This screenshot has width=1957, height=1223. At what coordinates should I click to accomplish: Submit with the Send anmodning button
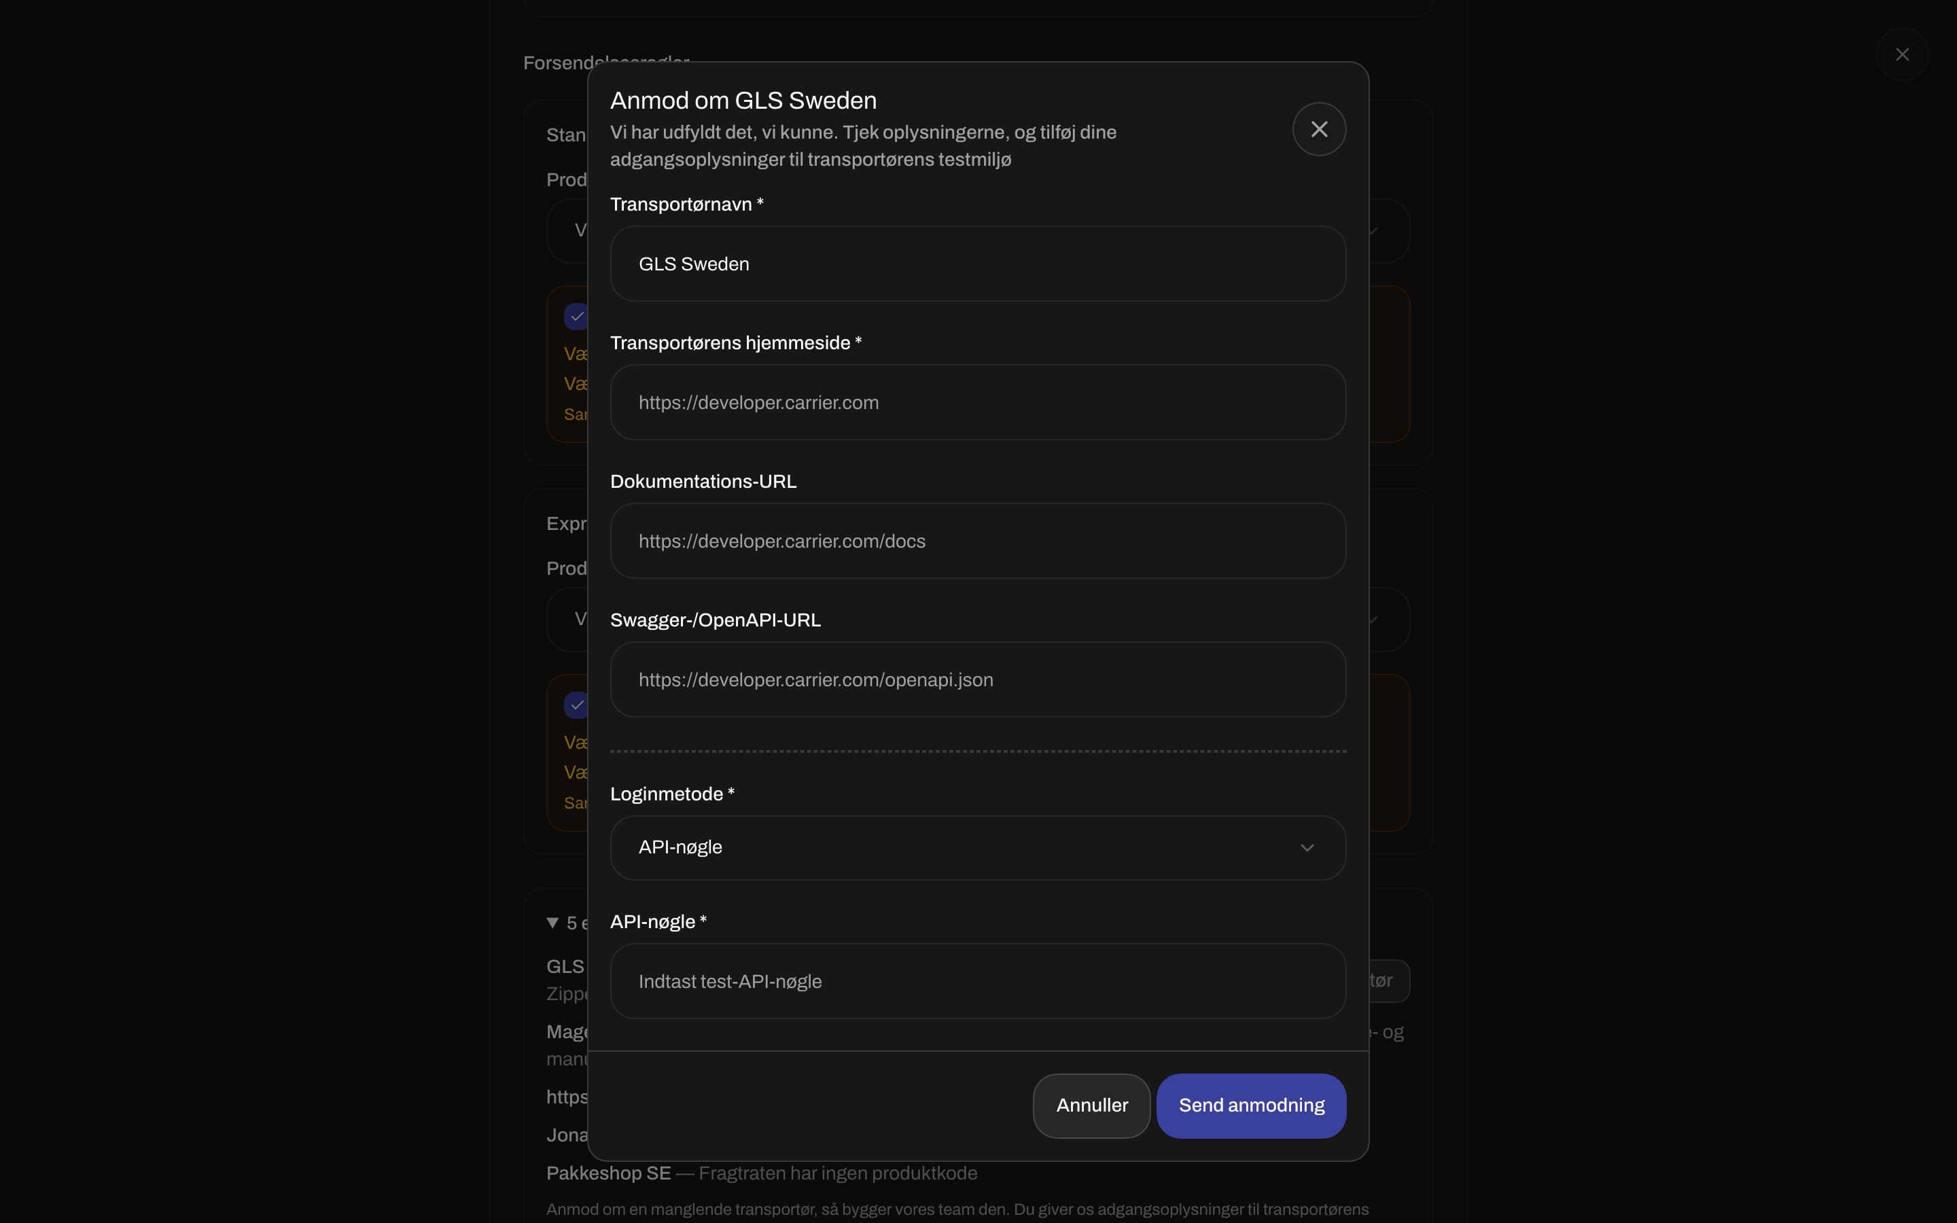1251,1105
